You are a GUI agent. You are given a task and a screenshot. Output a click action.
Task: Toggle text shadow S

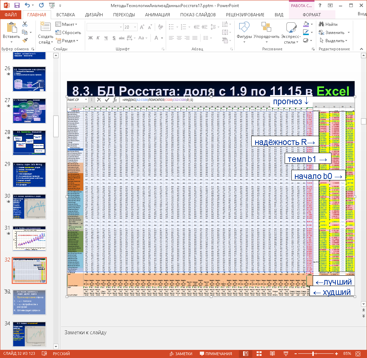coord(114,38)
